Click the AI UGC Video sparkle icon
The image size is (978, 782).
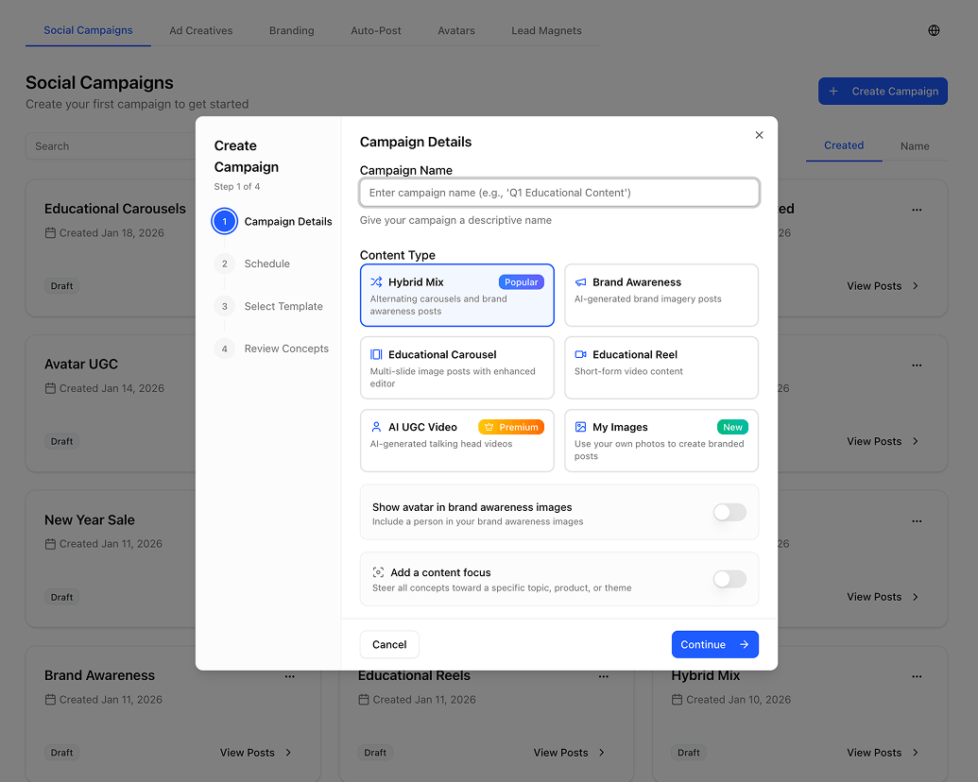(377, 426)
